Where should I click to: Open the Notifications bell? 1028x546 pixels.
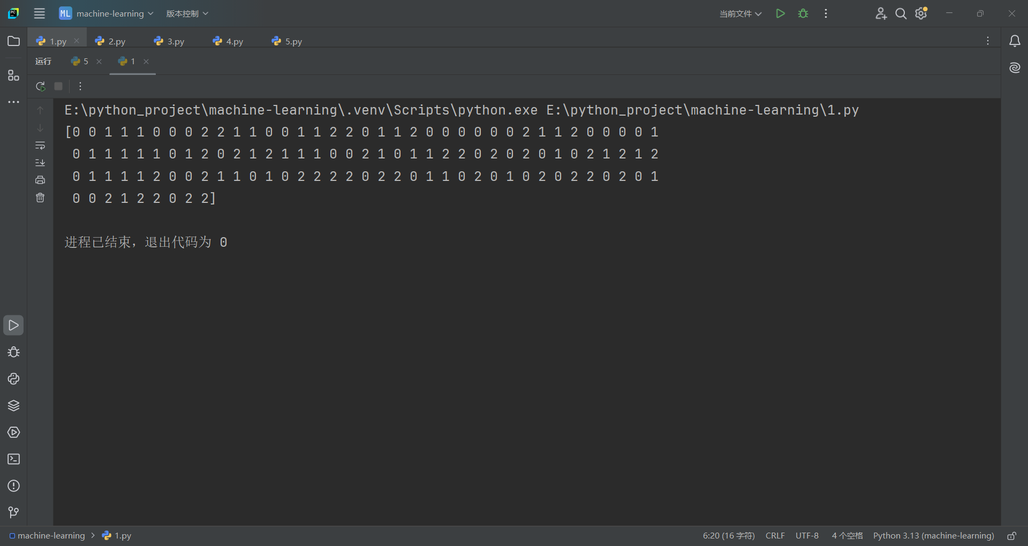1015,41
